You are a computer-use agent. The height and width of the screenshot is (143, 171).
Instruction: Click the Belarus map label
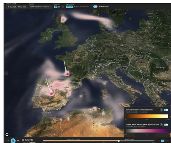point(163,35)
